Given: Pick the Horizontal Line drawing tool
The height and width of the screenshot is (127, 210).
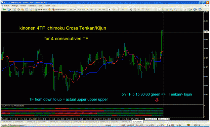Looking at the screenshot, I should [x=123, y=9].
